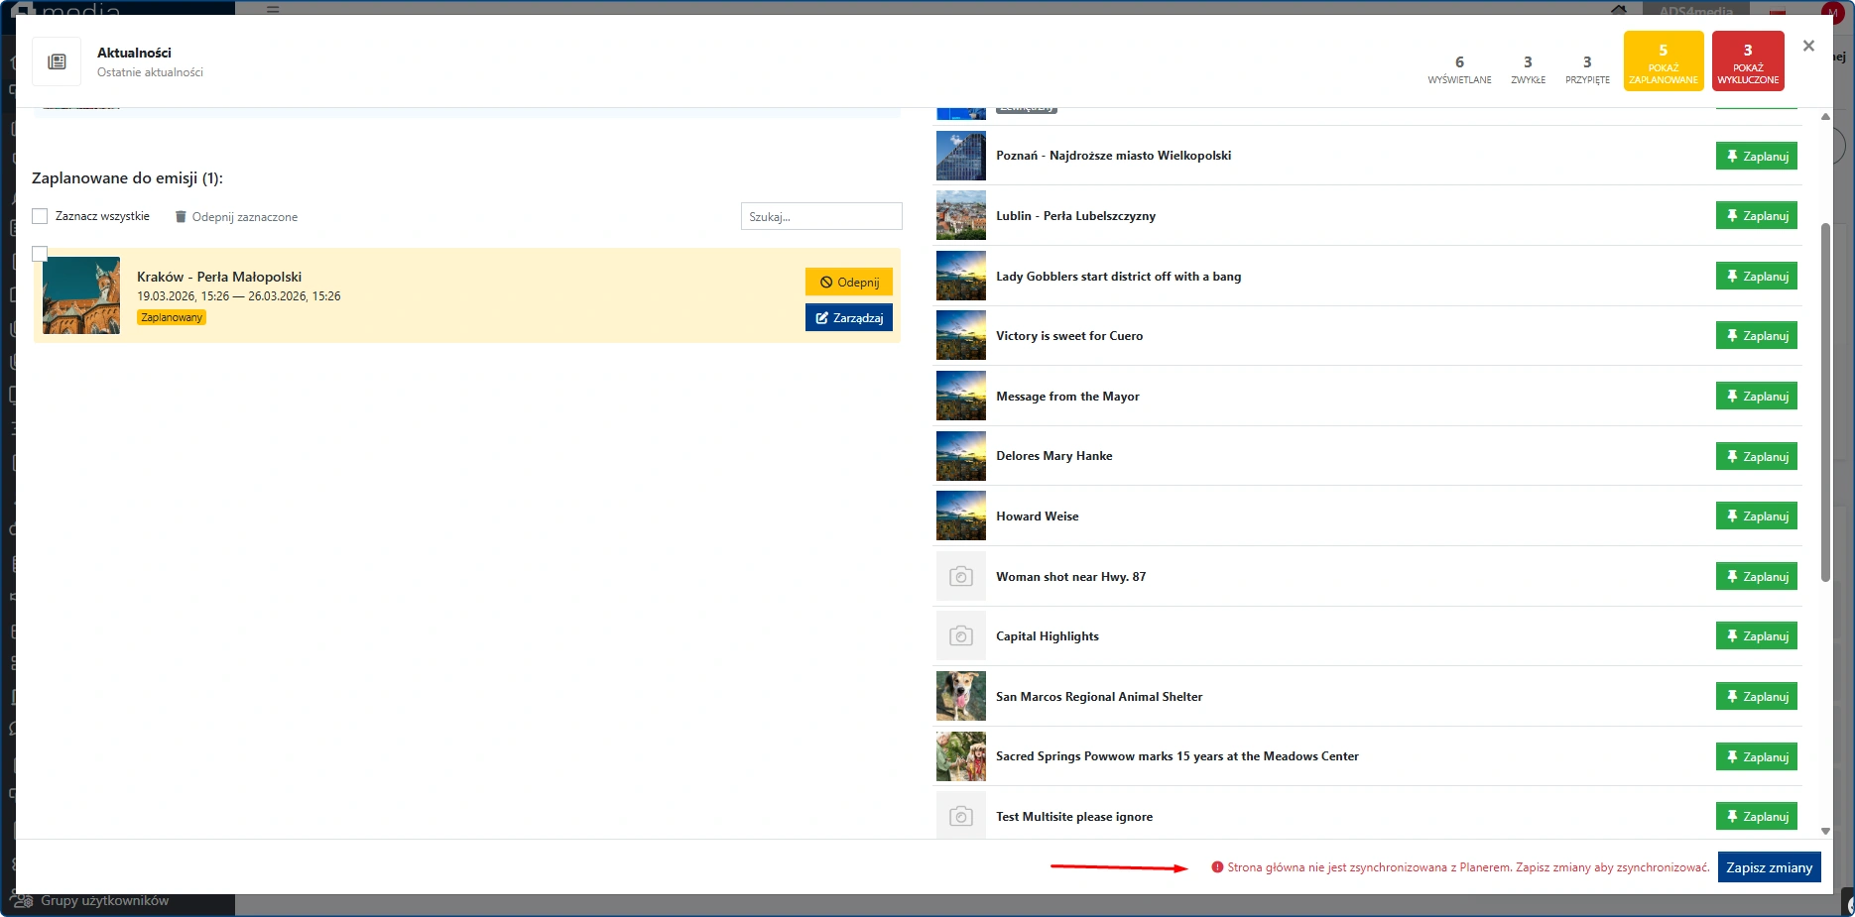
Task: Tick the Zaznacz wszystkie checkbox
Action: coord(40,216)
